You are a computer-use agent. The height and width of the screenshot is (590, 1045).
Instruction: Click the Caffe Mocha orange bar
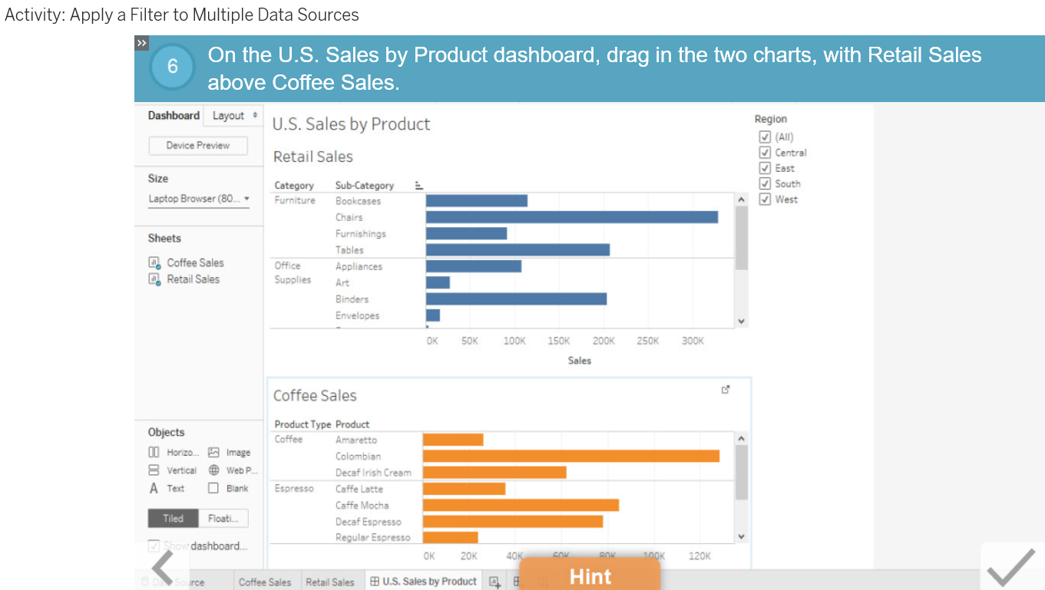pyautogui.click(x=521, y=506)
